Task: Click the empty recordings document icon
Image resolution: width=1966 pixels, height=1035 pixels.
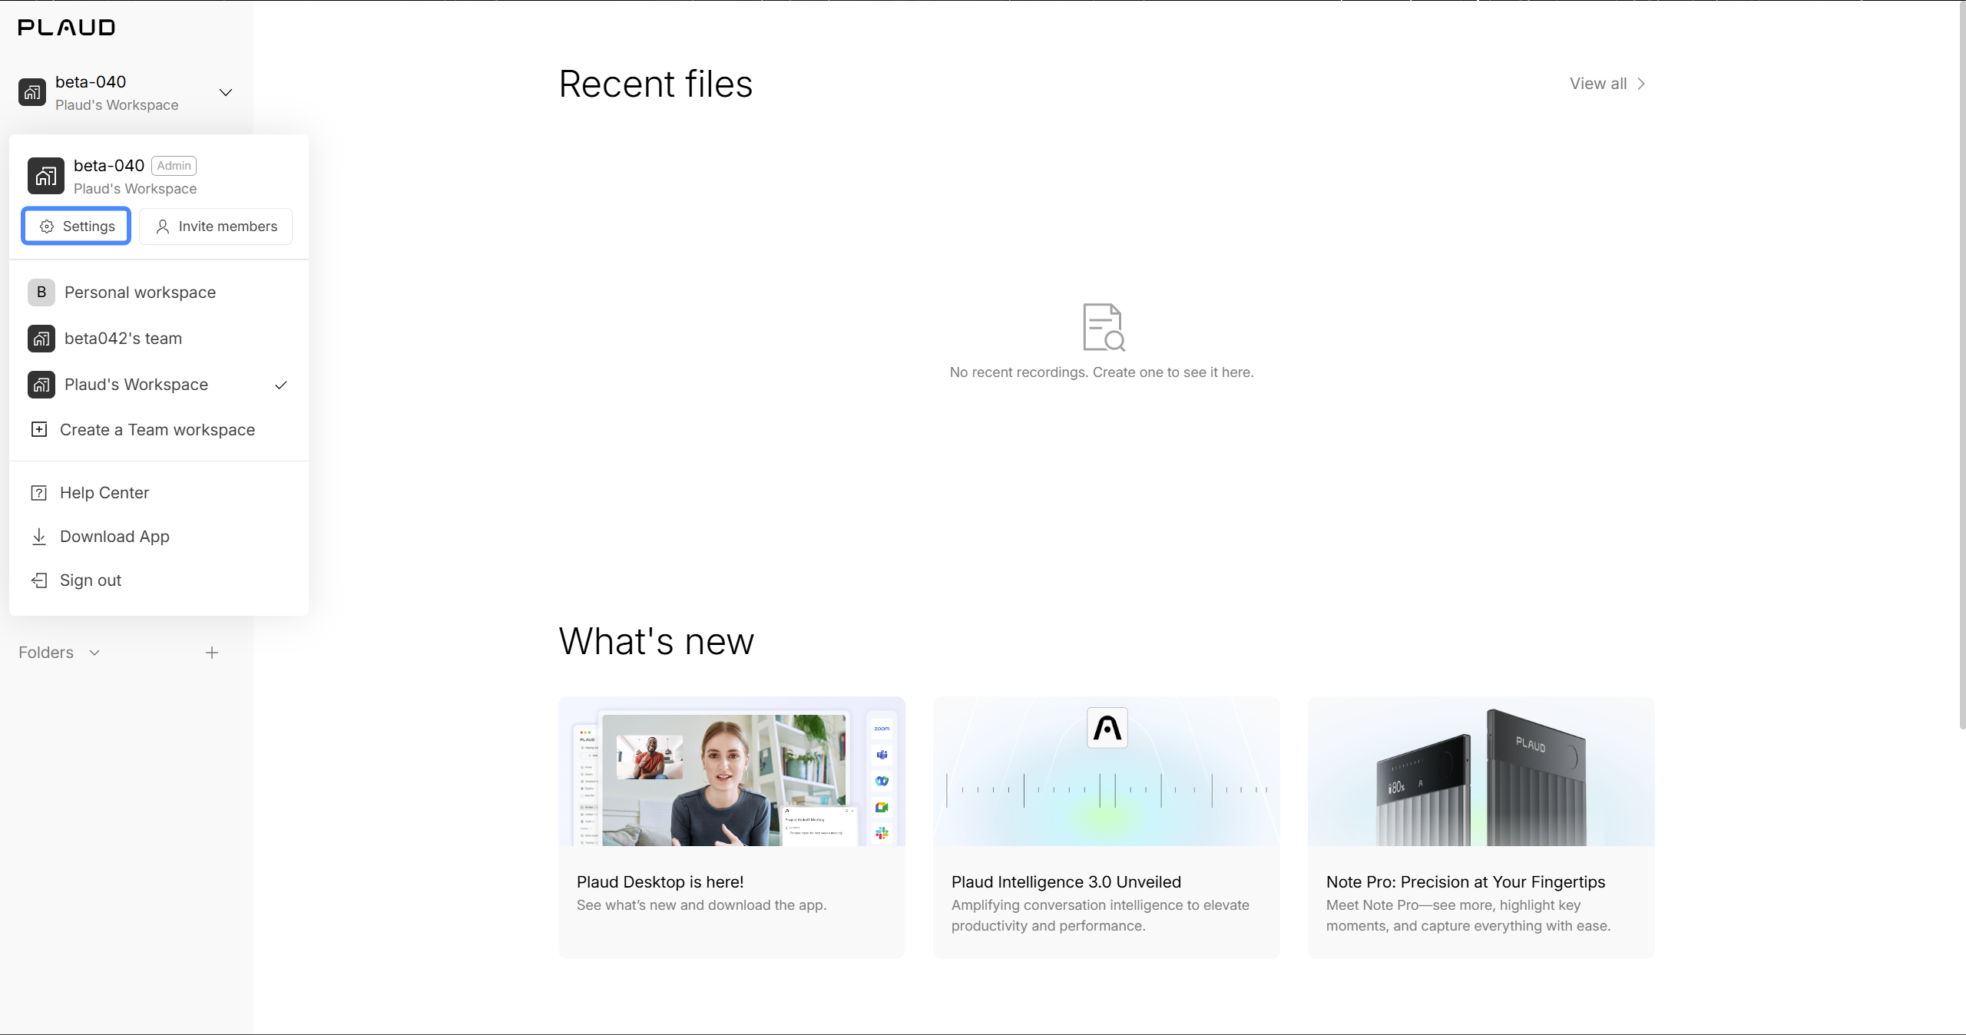Action: click(x=1104, y=327)
